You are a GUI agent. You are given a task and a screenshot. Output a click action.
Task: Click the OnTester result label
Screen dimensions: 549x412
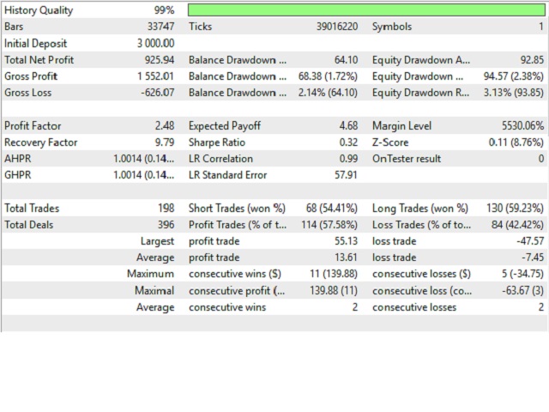point(407,159)
